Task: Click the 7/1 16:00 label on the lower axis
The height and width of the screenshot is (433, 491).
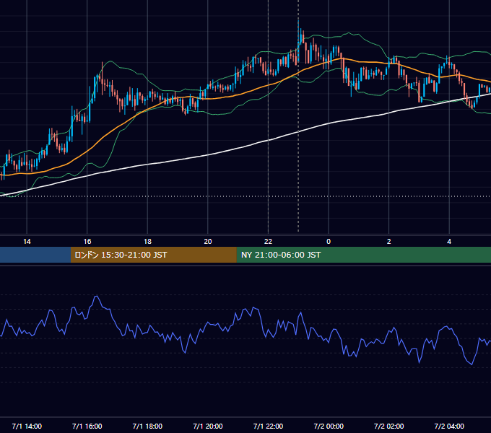Action: coord(87,426)
